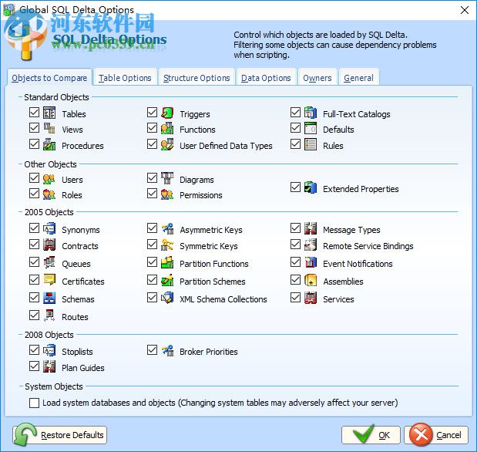Click the Extended Properties icon
The height and width of the screenshot is (452, 477).
pos(311,187)
